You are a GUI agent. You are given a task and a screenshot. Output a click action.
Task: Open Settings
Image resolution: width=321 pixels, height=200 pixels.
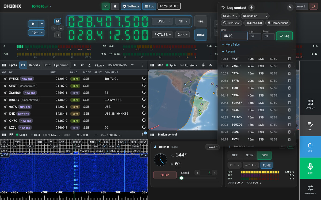click(131, 6)
